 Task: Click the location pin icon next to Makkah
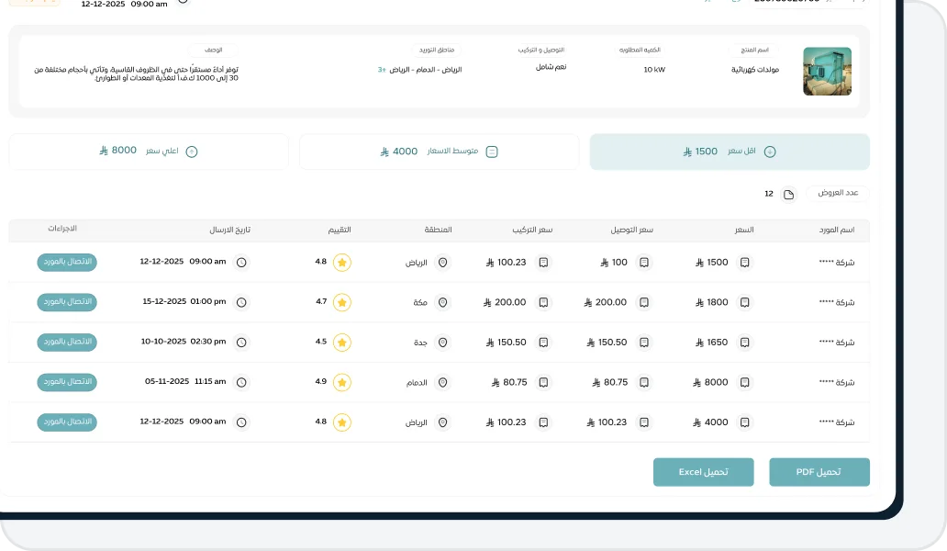[x=442, y=302]
